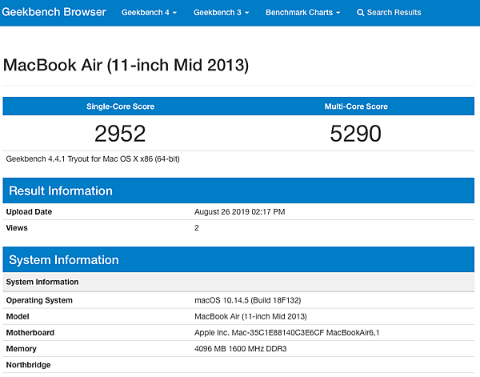Expand the Geekbench 3 dropdown menu
This screenshot has width=480, height=377.
(221, 13)
